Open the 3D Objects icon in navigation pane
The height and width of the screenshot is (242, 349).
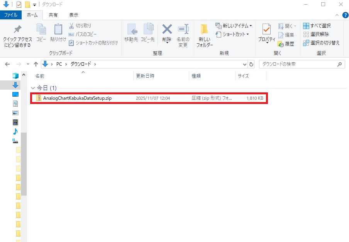coord(15,76)
